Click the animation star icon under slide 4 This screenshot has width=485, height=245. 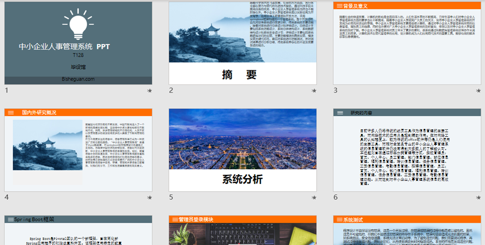pyautogui.click(x=149, y=198)
